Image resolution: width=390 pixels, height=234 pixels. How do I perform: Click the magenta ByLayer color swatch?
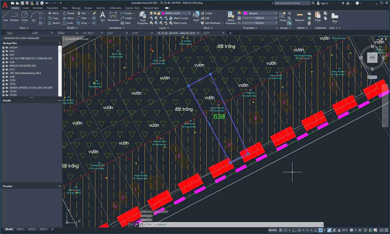[246, 13]
